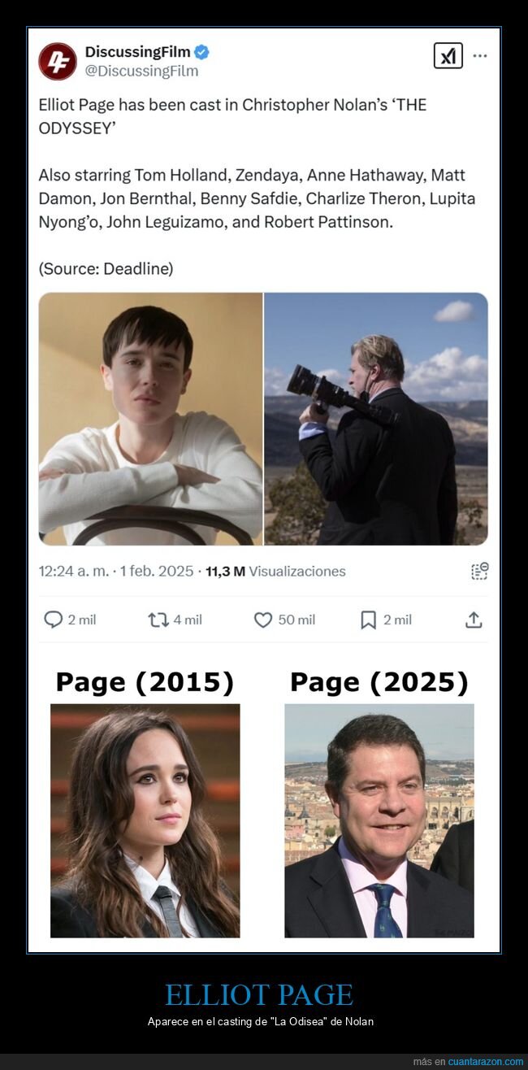The image size is (528, 1070).
Task: Reply using the comment bubble icon
Action: tap(53, 620)
